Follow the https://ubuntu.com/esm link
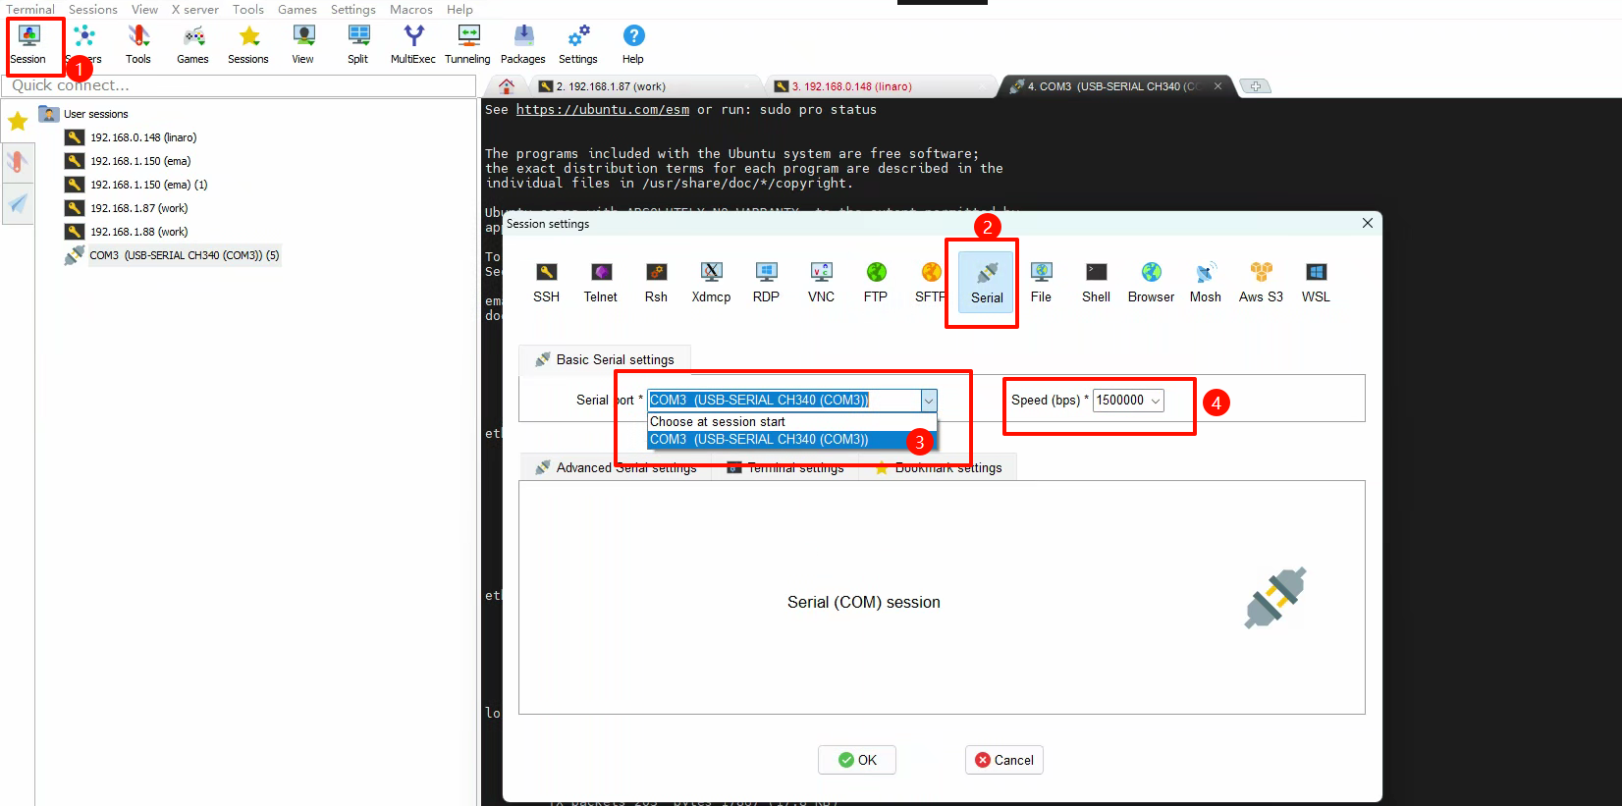This screenshot has height=806, width=1622. pyautogui.click(x=603, y=110)
